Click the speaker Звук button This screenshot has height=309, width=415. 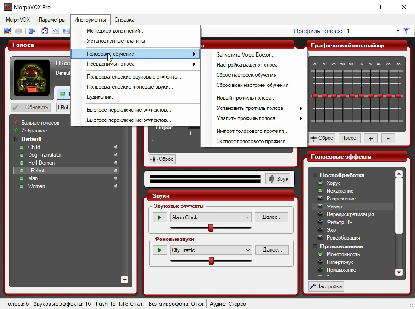pyautogui.click(x=278, y=179)
